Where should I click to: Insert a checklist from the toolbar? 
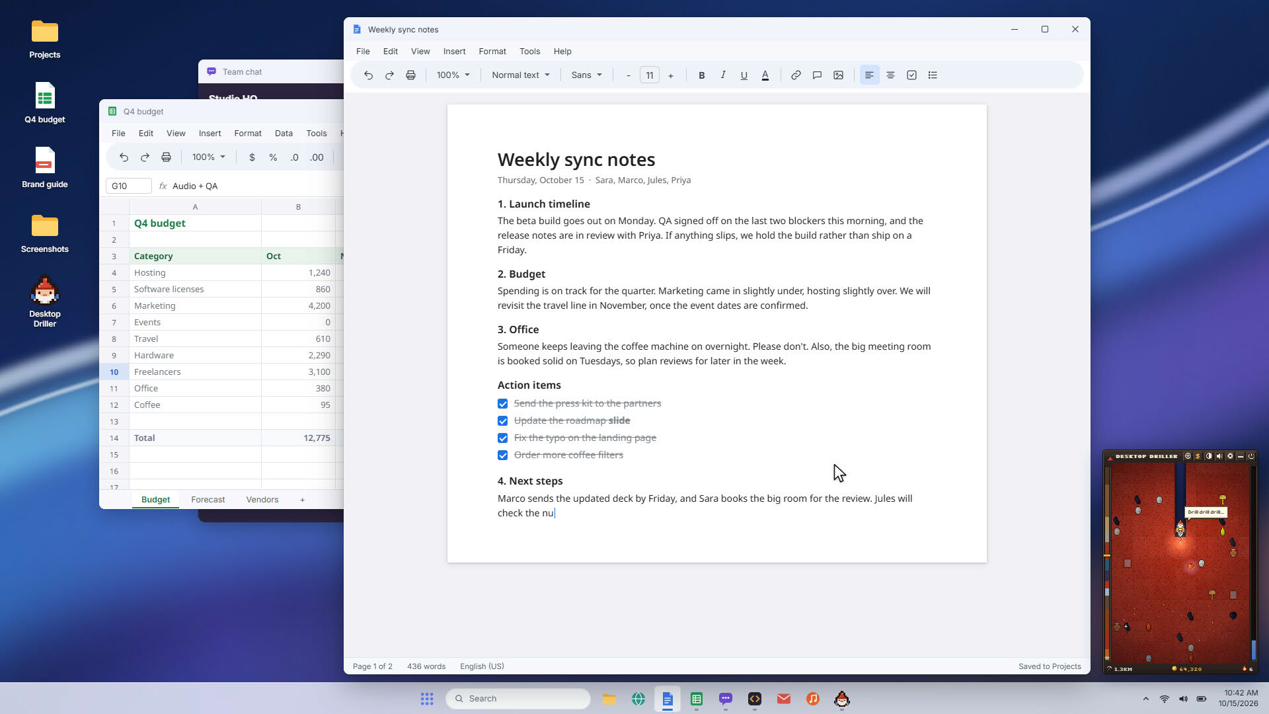coord(911,75)
